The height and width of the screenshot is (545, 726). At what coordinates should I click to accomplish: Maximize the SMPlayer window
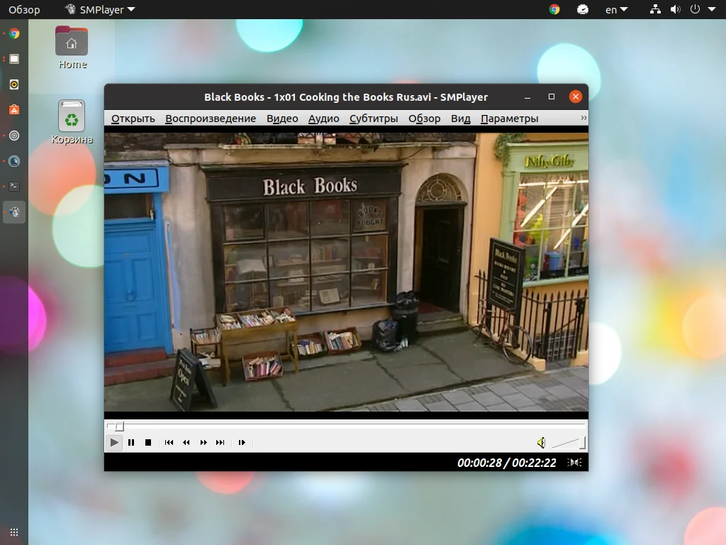(x=552, y=97)
